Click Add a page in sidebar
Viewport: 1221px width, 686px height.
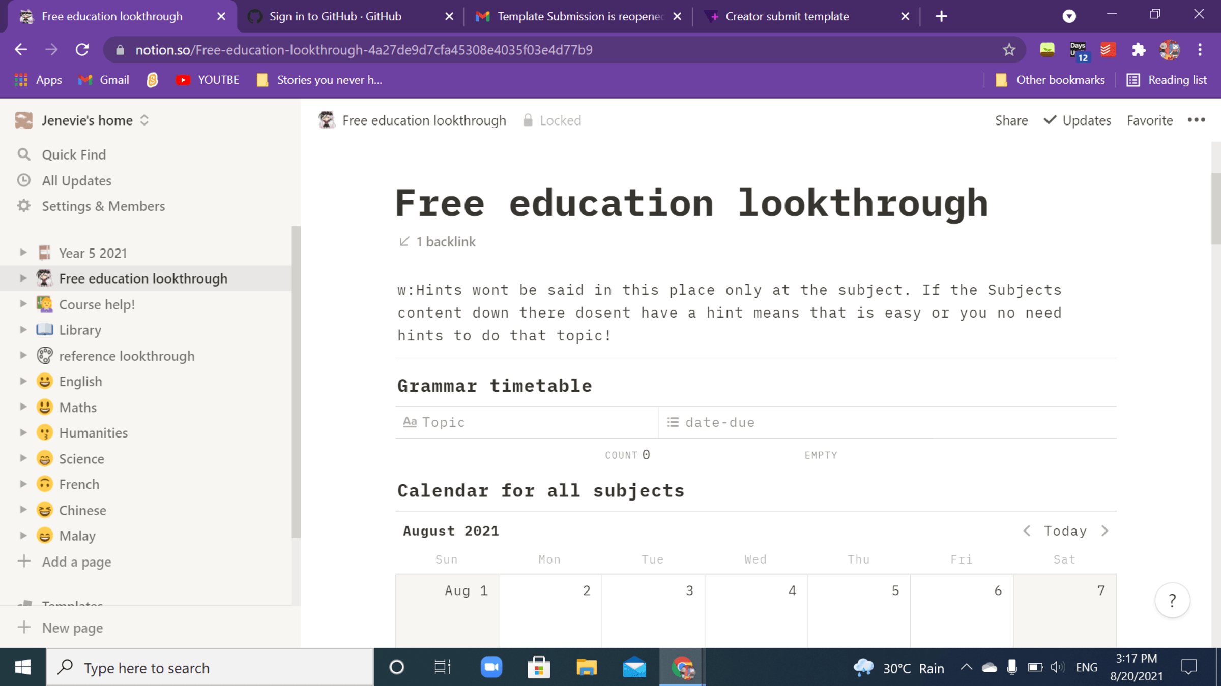coord(76,562)
